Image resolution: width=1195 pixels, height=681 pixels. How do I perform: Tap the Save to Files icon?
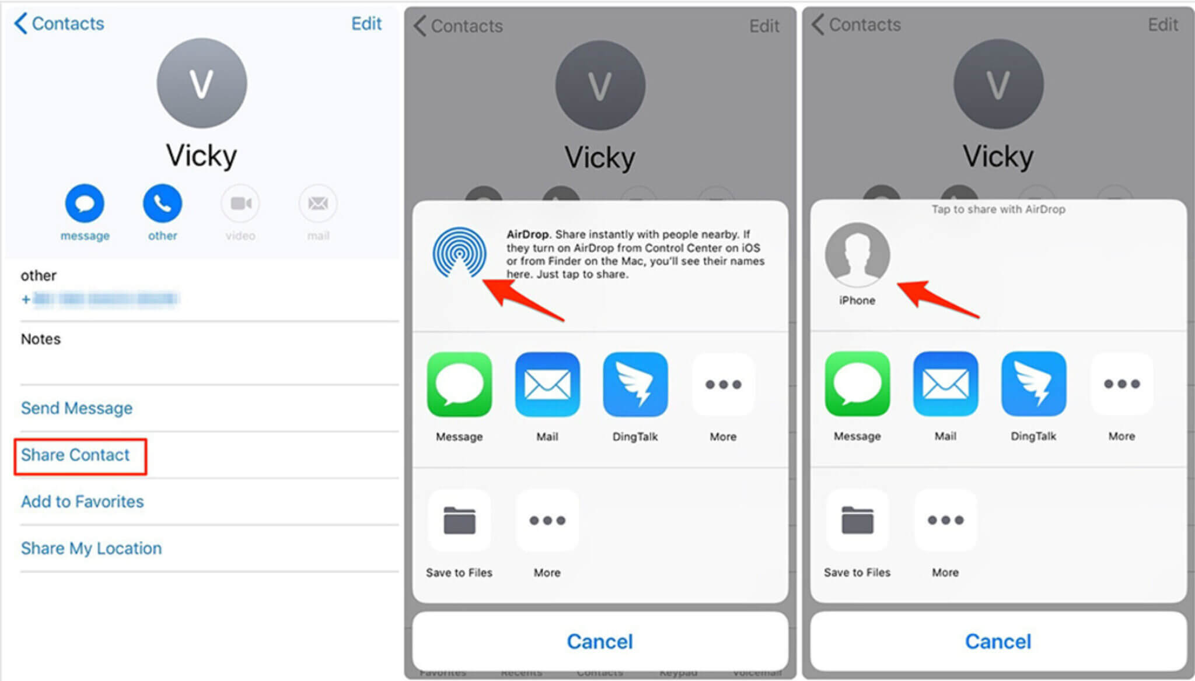(460, 521)
